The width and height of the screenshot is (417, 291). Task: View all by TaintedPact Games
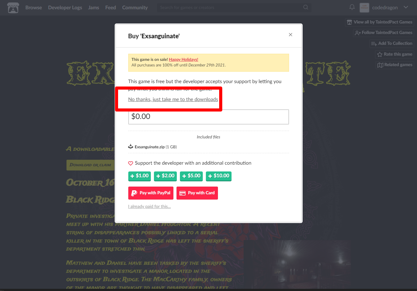point(379,22)
